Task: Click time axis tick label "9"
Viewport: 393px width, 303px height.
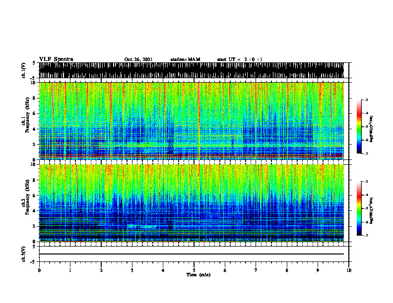Action: click(x=318, y=270)
